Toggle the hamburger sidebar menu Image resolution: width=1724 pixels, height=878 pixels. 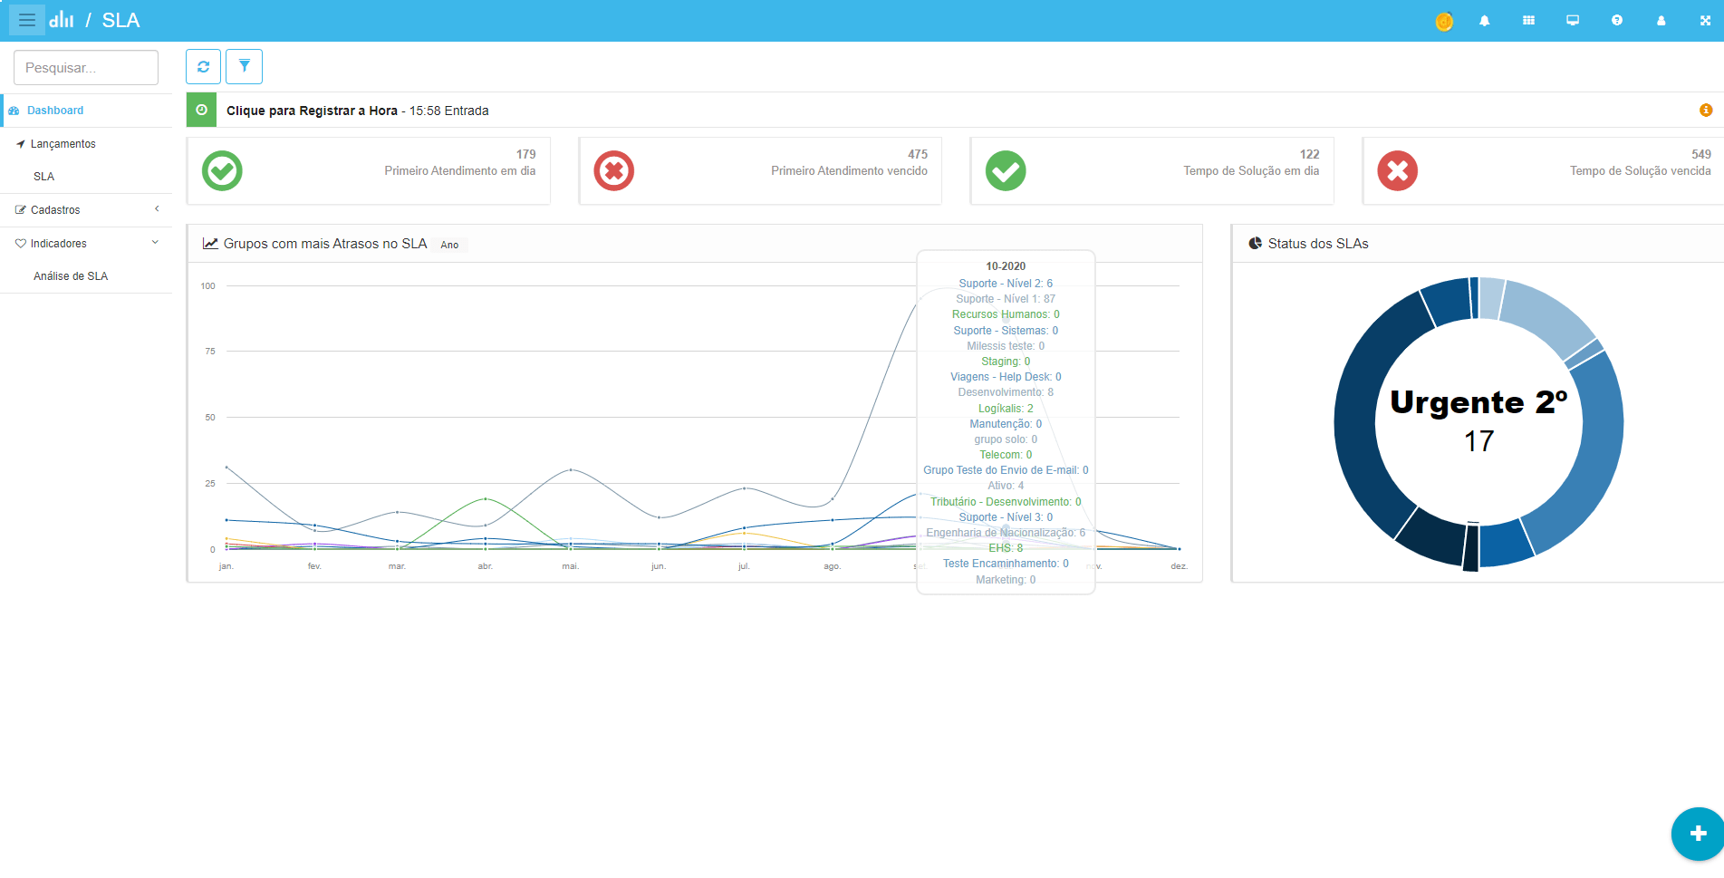coord(26,20)
